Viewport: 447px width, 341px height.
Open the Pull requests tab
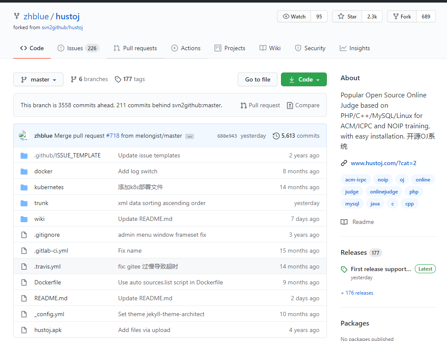(x=135, y=48)
